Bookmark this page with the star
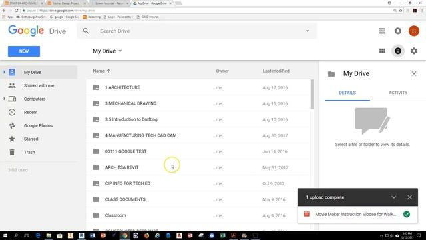 click(401, 11)
